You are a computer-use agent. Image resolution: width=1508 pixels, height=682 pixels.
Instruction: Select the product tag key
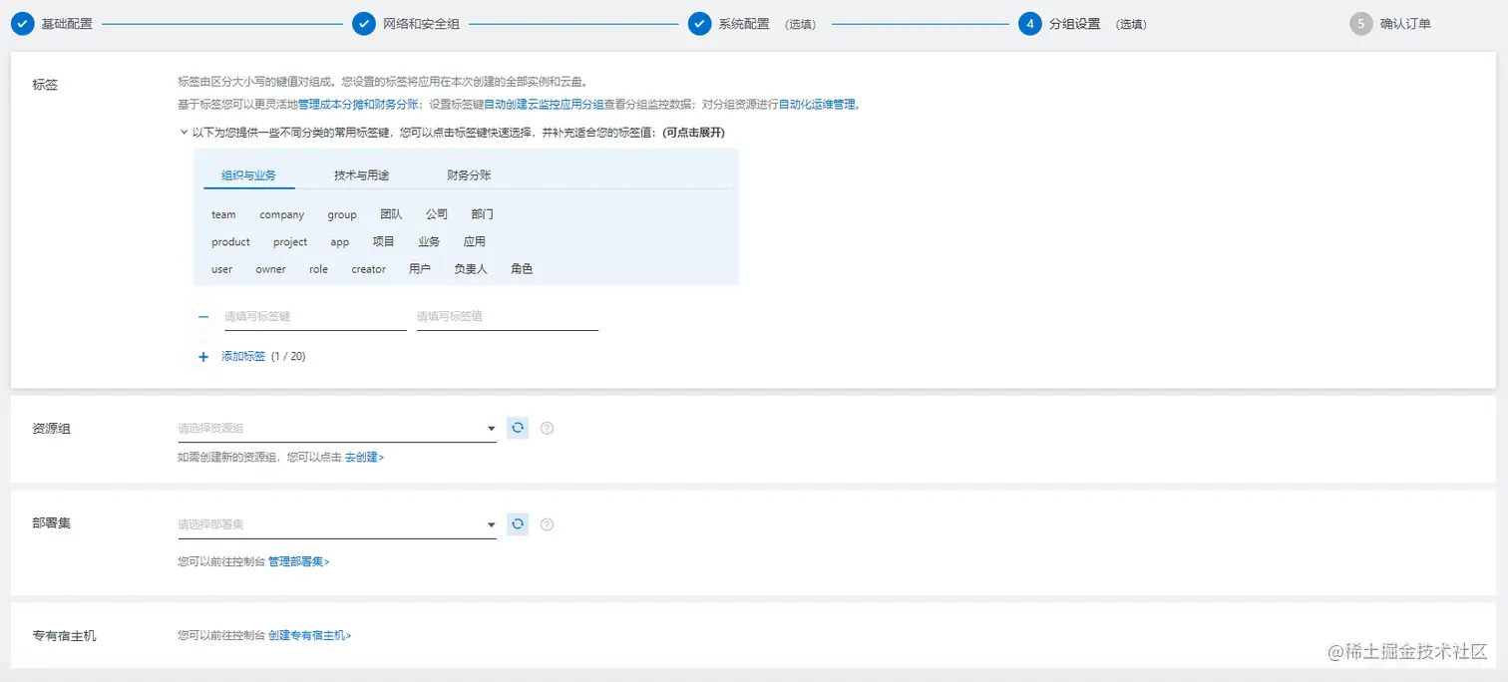(x=230, y=241)
